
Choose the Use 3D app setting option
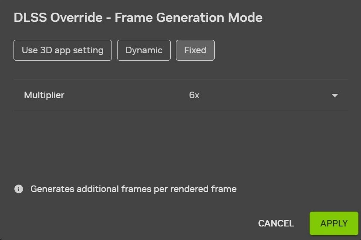click(x=63, y=50)
